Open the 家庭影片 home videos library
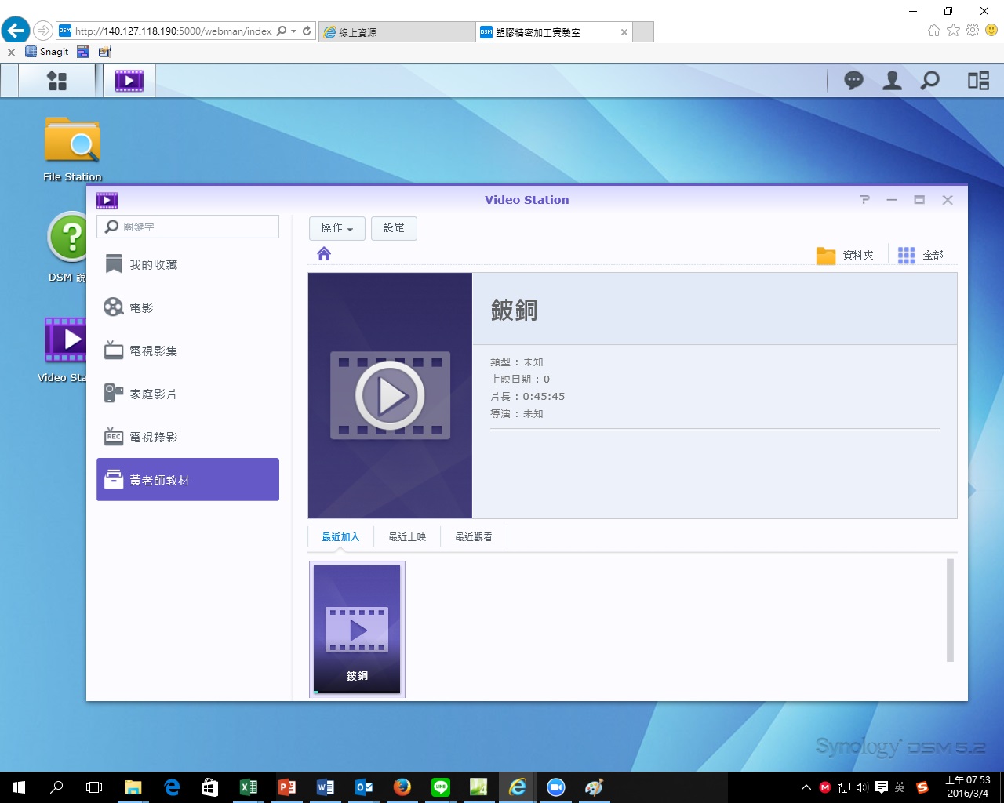1004x803 pixels. coord(187,394)
